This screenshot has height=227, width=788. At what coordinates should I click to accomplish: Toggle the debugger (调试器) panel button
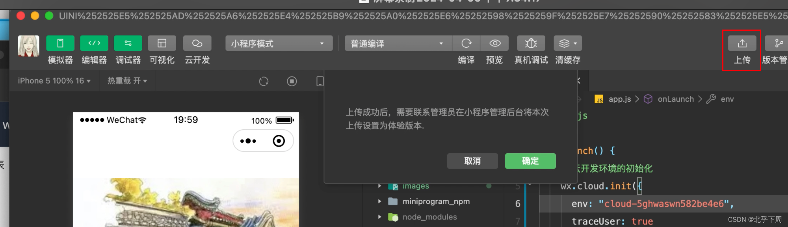[x=128, y=43]
